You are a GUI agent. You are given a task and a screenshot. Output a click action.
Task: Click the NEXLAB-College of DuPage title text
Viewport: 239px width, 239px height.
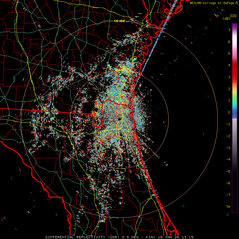212,3
